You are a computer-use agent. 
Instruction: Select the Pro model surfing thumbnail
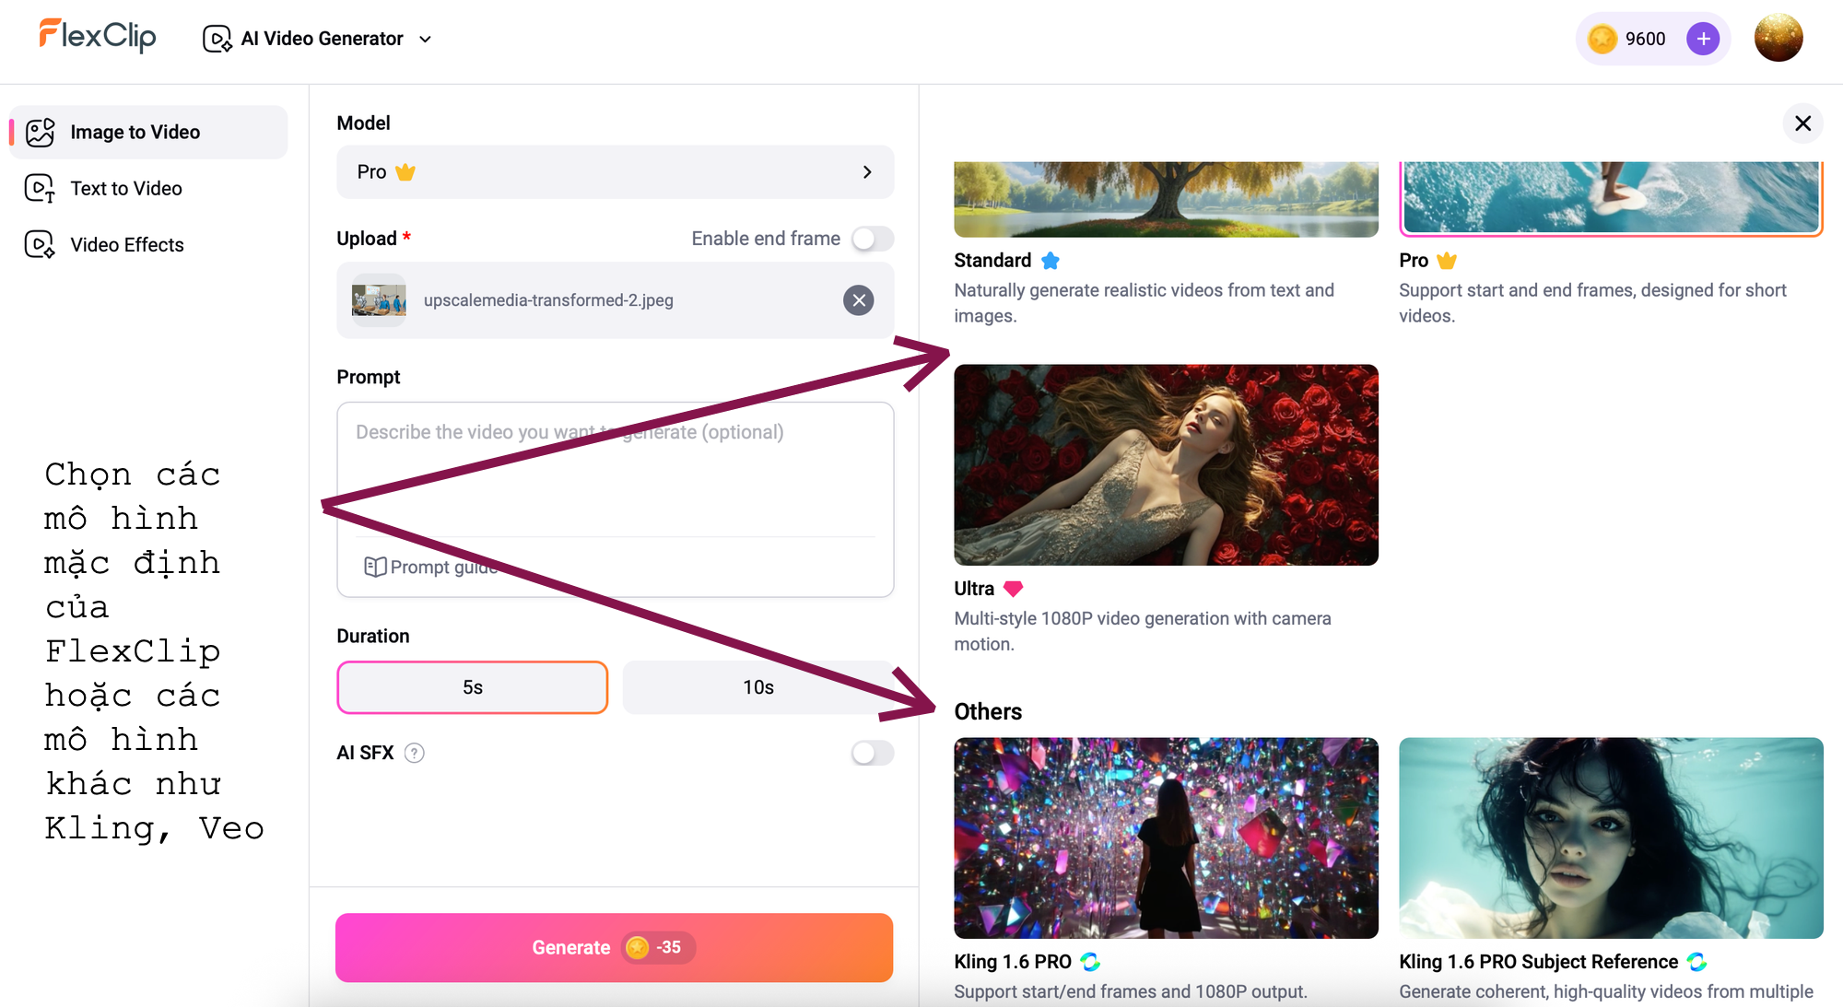pos(1611,198)
